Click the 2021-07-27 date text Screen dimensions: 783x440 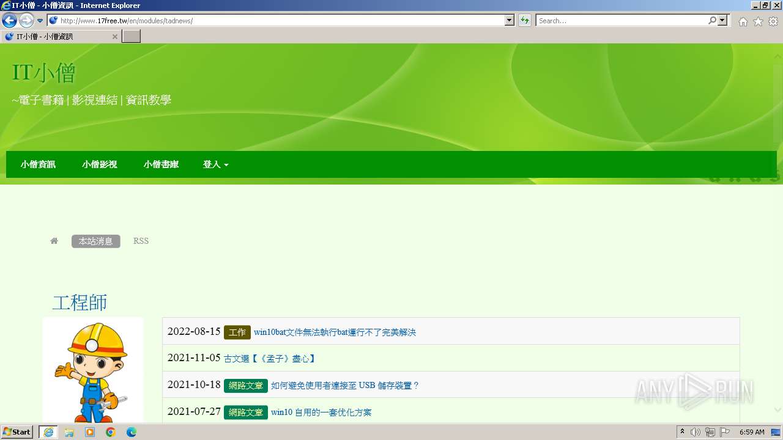coord(194,411)
